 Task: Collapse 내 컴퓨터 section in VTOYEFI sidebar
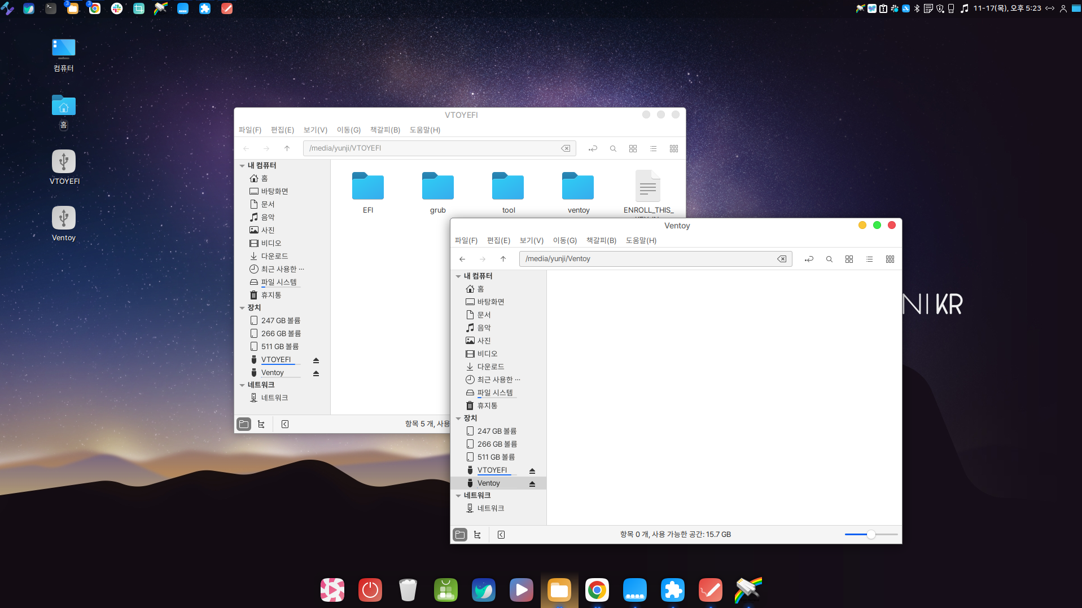coord(242,166)
